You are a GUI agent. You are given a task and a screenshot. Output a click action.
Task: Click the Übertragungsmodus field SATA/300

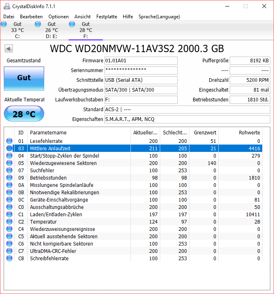(x=141, y=90)
